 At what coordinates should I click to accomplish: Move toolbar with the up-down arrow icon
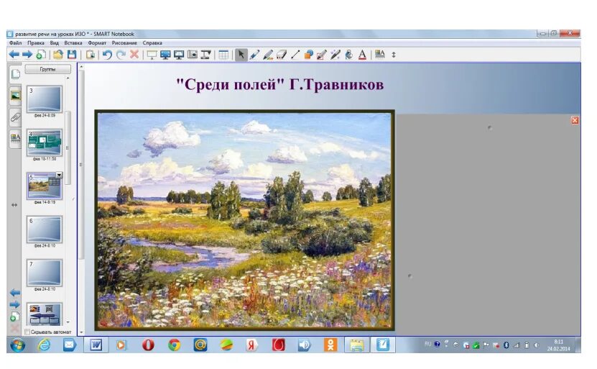click(394, 55)
